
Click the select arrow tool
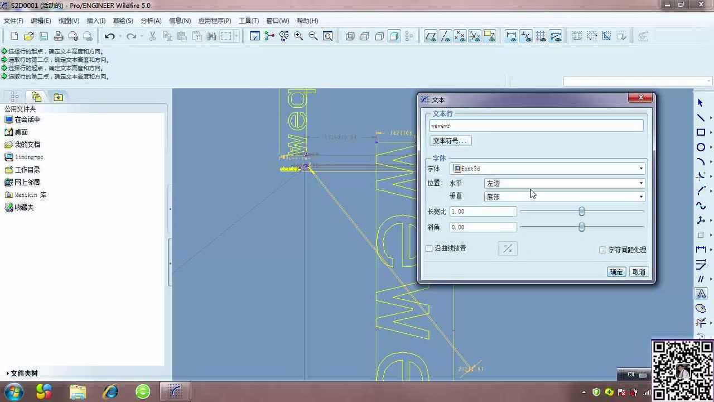pos(701,103)
